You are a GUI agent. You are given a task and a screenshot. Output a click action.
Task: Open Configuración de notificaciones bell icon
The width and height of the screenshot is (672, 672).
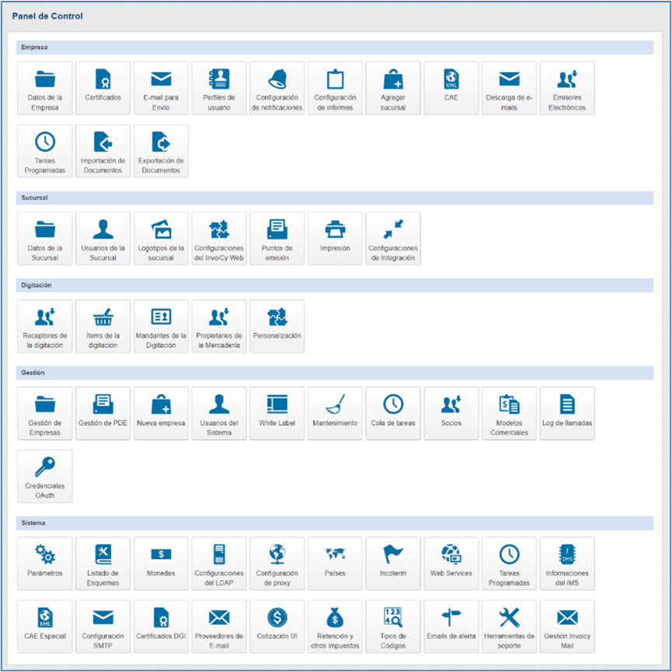[x=277, y=79]
